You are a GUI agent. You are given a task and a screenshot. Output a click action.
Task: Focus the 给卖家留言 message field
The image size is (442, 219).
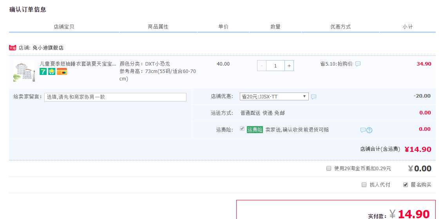(x=115, y=97)
